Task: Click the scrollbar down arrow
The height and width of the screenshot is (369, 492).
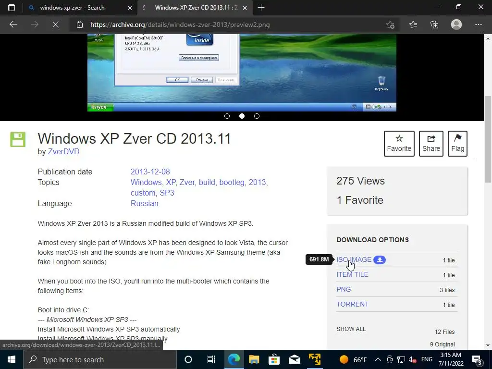Action: click(488, 345)
